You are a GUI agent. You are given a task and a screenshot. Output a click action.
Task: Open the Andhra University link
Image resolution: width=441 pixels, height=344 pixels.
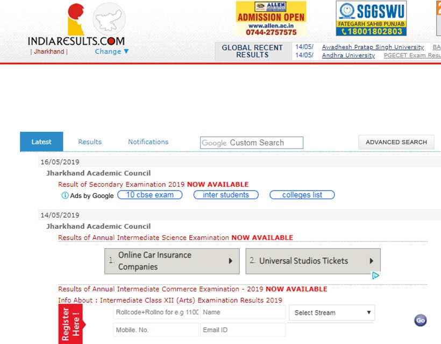348,55
